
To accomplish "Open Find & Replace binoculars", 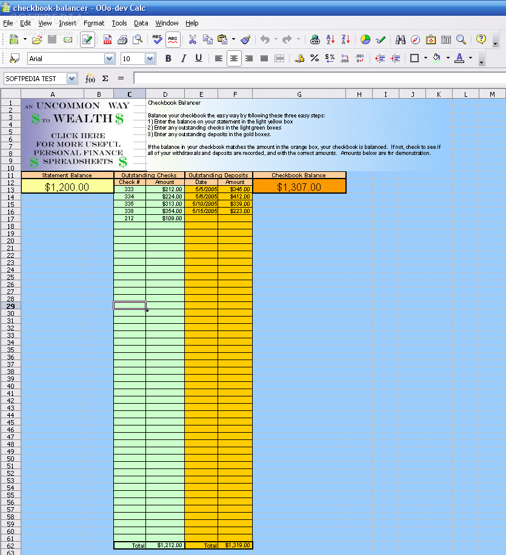I will pos(401,39).
